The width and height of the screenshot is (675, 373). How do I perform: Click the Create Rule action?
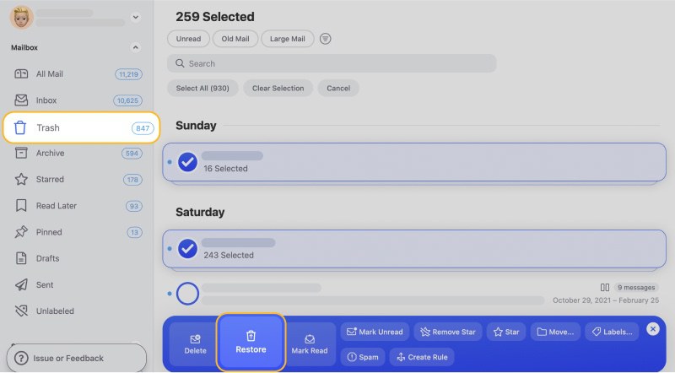422,357
